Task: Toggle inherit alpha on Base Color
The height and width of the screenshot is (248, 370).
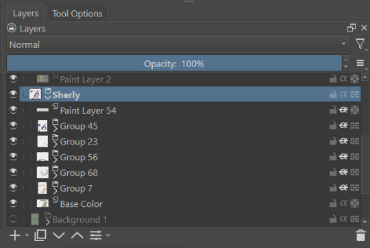Action: pos(343,203)
